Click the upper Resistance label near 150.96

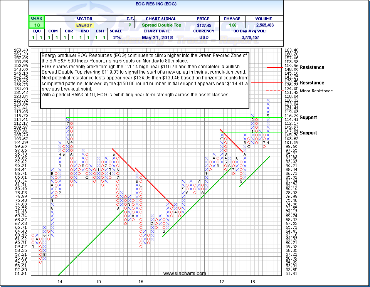[312, 67]
